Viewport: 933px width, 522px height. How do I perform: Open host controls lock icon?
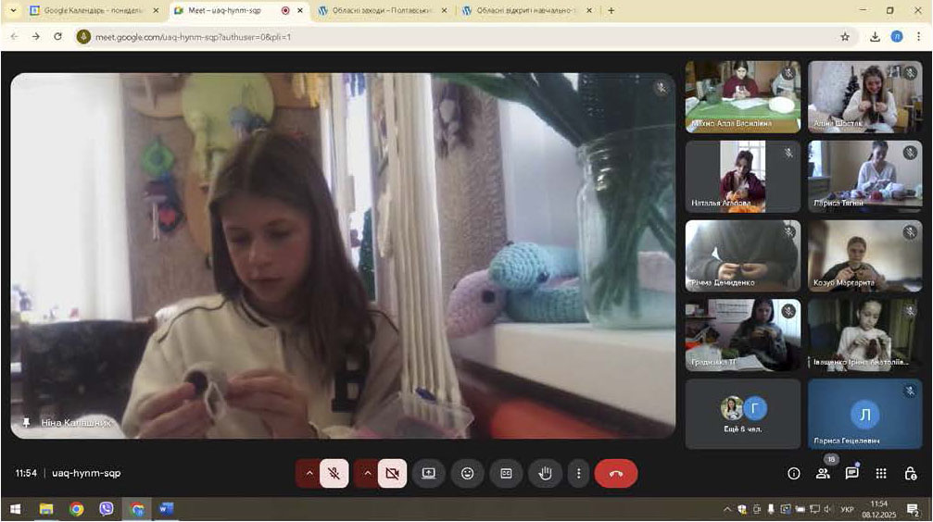tap(911, 473)
